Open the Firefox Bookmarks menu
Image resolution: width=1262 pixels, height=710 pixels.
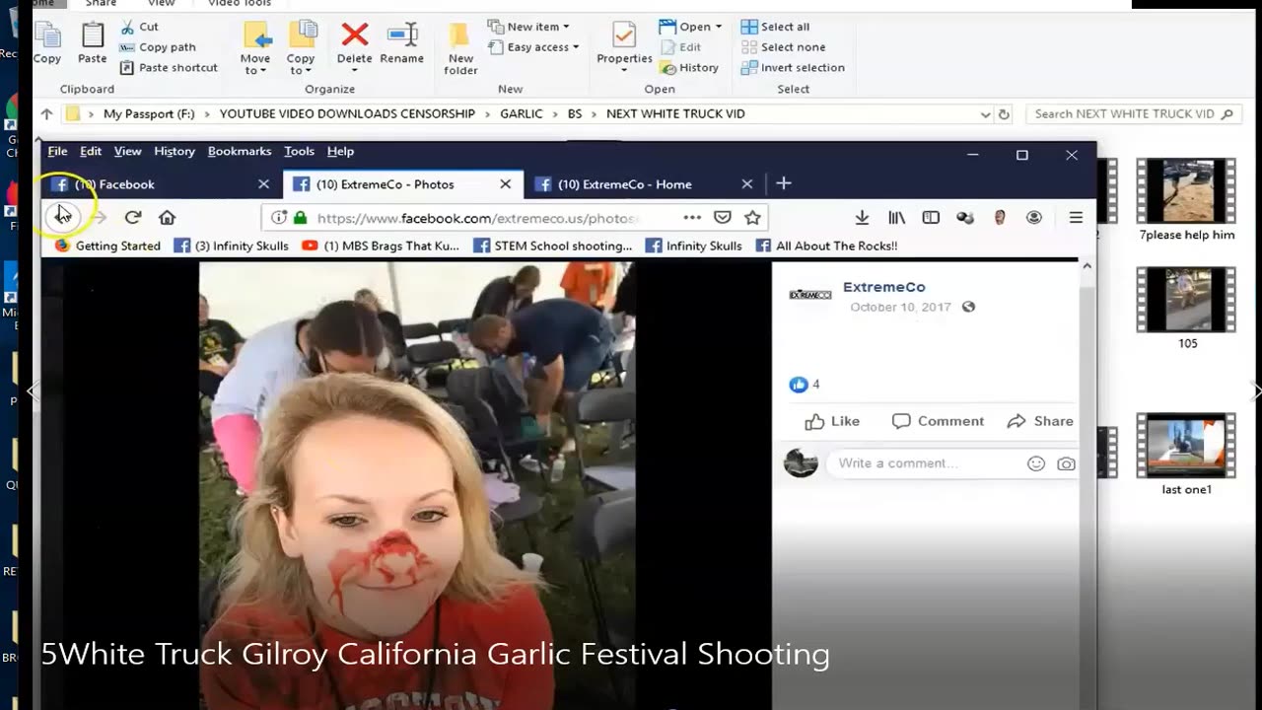point(240,152)
